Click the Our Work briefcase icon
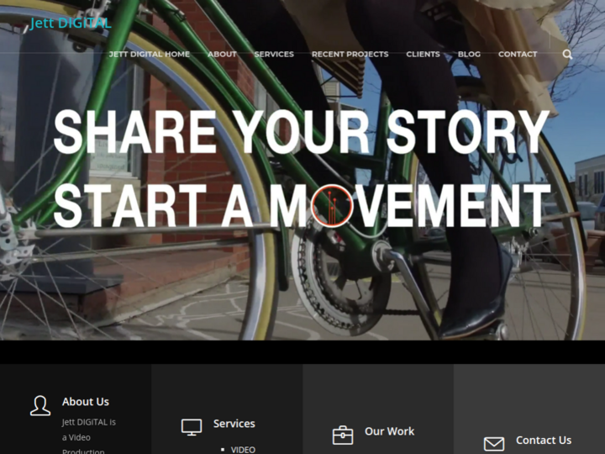Screen dimensions: 605x454 point(343,436)
